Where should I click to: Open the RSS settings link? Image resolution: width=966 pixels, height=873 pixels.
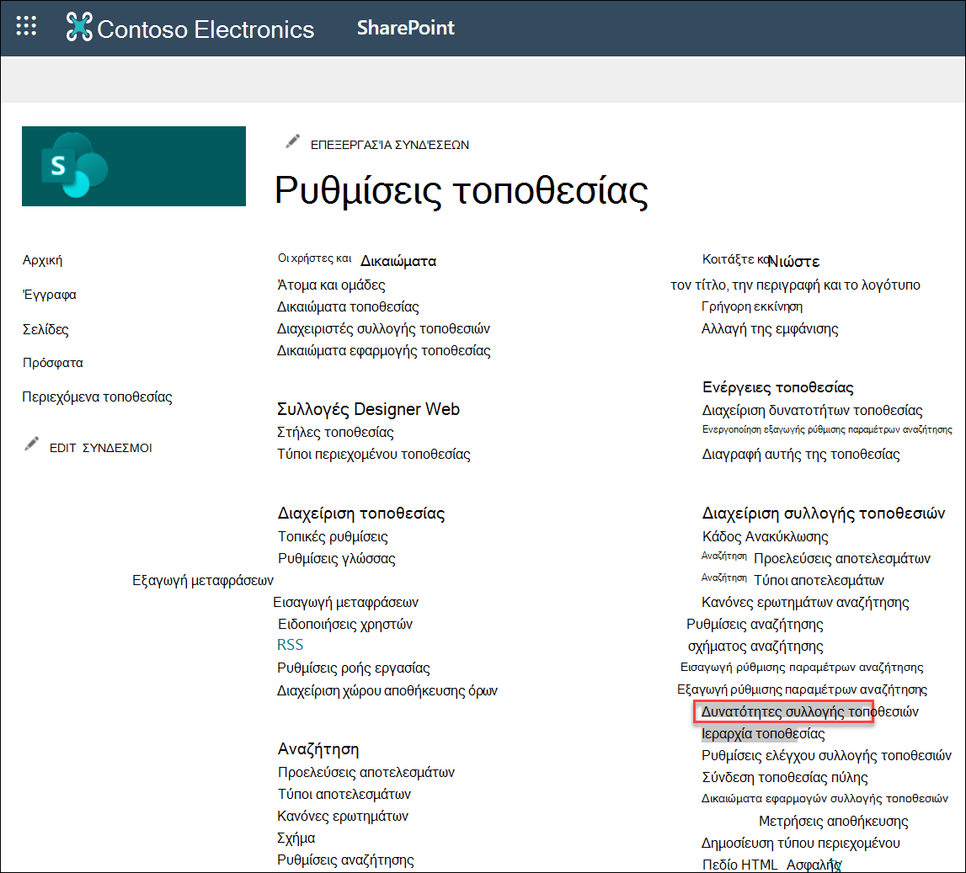point(291,645)
